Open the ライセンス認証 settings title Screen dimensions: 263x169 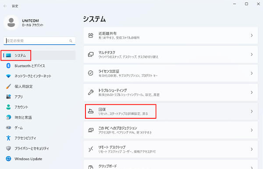(x=109, y=71)
